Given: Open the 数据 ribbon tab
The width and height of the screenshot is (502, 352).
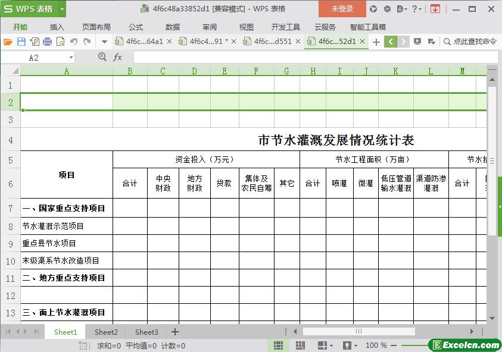Looking at the screenshot, I should pyautogui.click(x=173, y=27).
